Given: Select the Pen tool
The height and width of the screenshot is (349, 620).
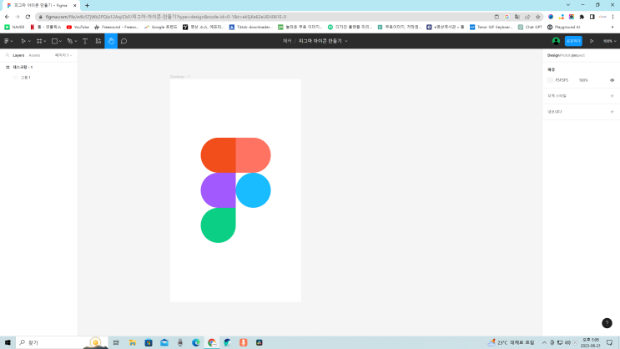Looking at the screenshot, I should pyautogui.click(x=69, y=41).
